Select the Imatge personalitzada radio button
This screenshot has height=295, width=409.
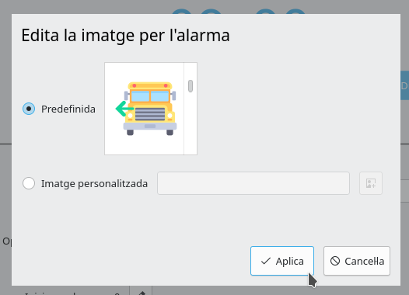tap(29, 183)
